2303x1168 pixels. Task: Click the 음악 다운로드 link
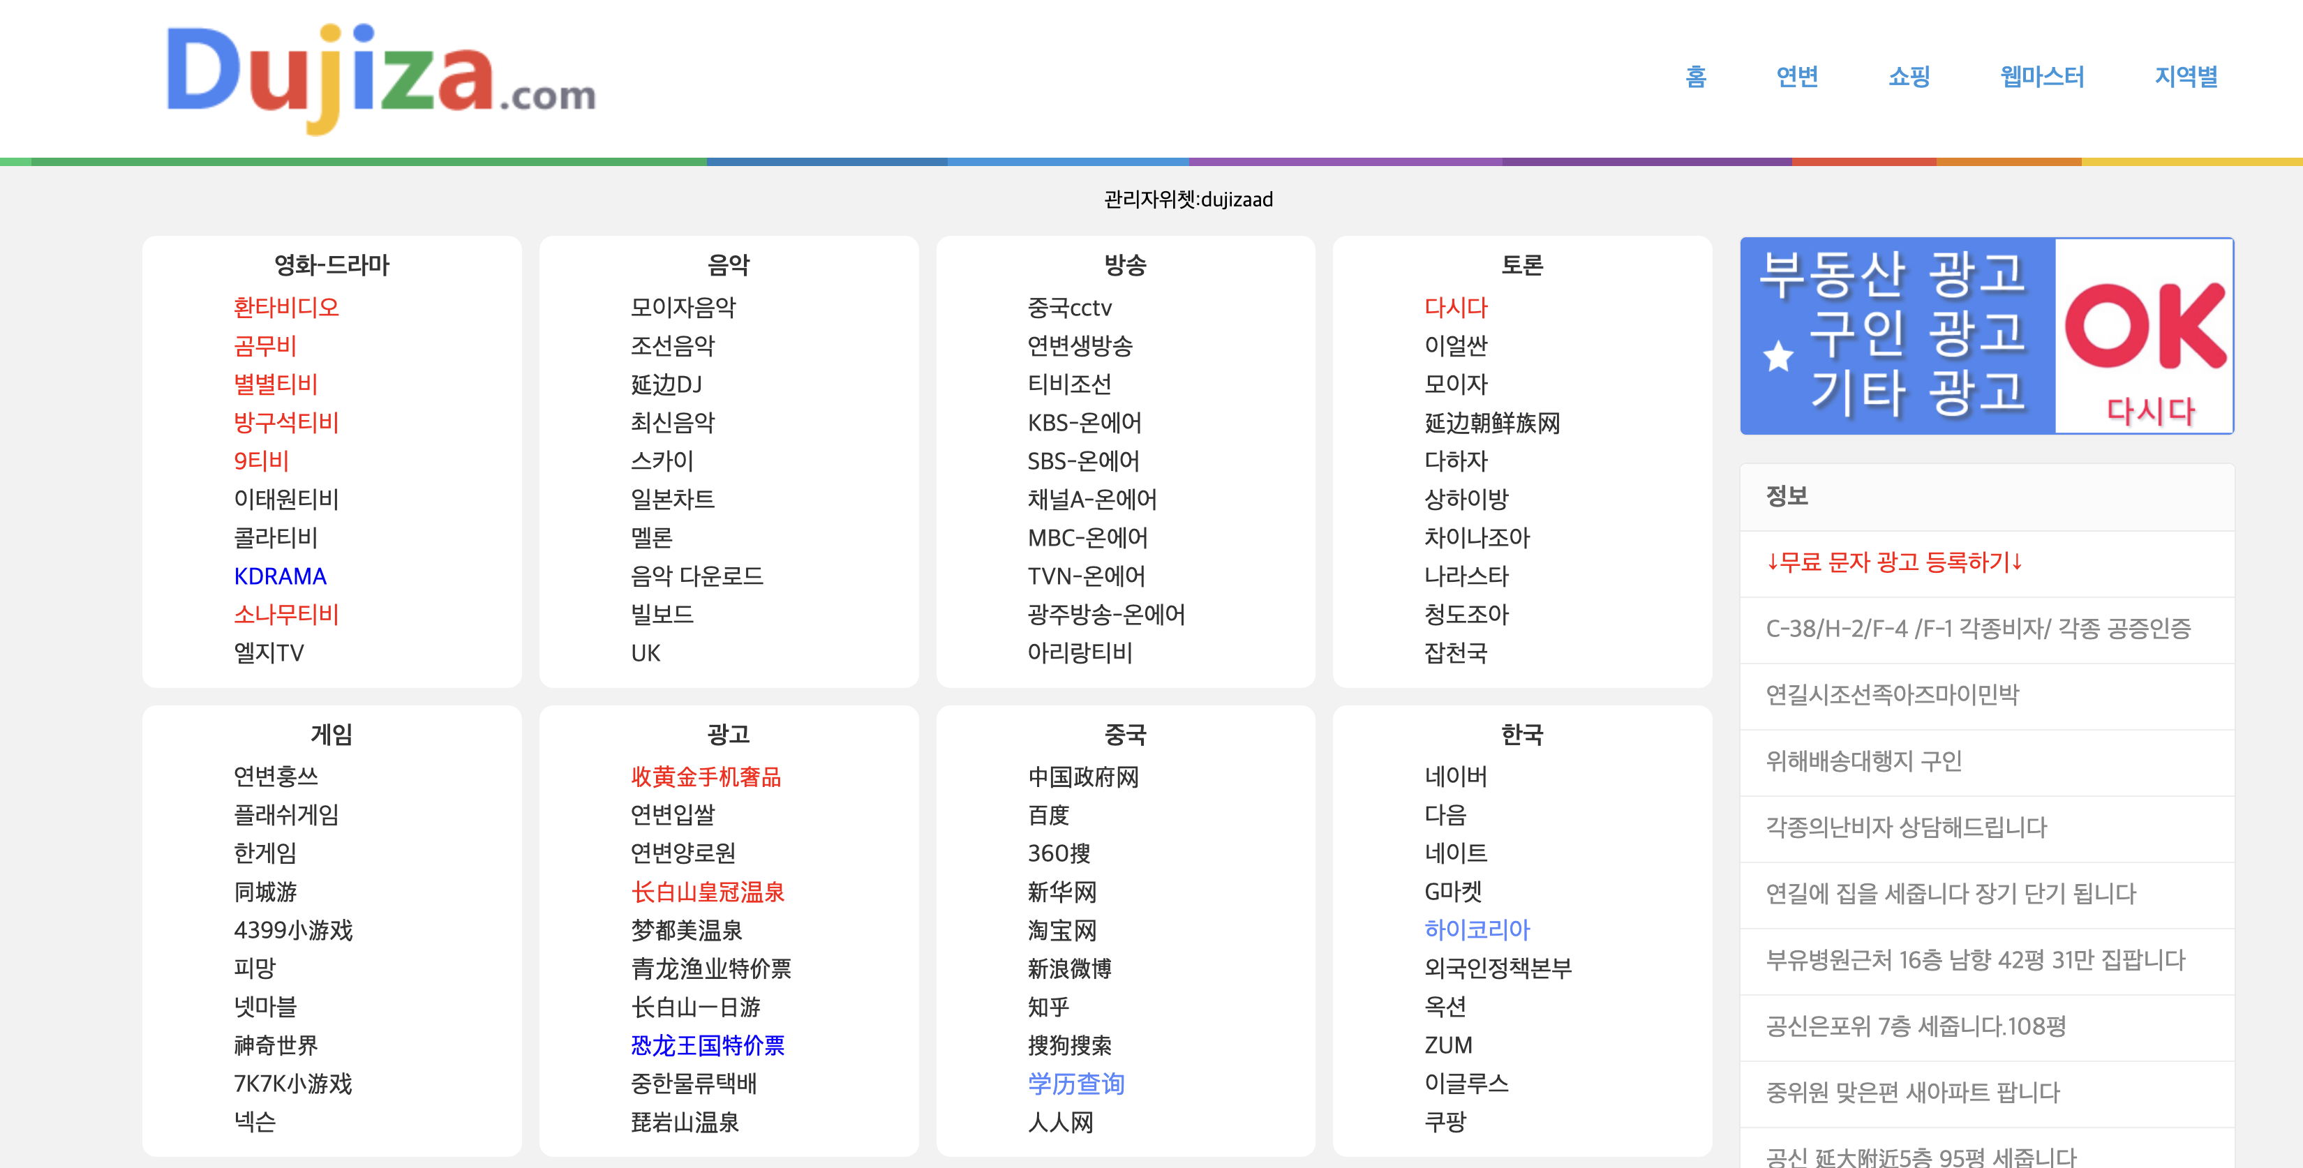coord(696,576)
